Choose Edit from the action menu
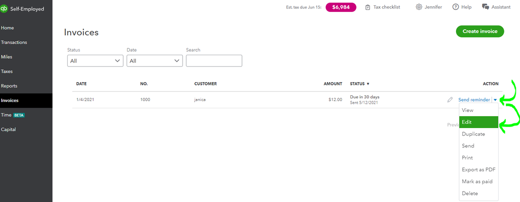 click(478, 122)
